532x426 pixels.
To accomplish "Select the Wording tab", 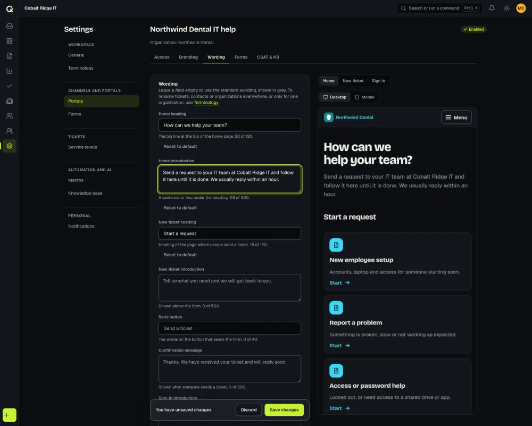I will click(x=216, y=57).
